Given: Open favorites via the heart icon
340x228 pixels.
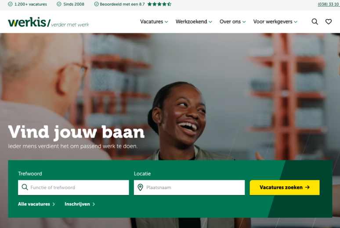Looking at the screenshot, I should coord(329,21).
